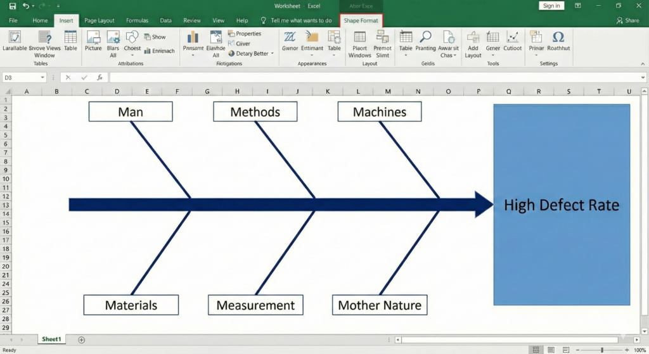Add a new sheet with plus button
Image resolution: width=649 pixels, height=354 pixels.
pyautogui.click(x=82, y=340)
